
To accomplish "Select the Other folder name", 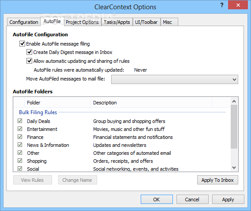I will click(33, 153).
